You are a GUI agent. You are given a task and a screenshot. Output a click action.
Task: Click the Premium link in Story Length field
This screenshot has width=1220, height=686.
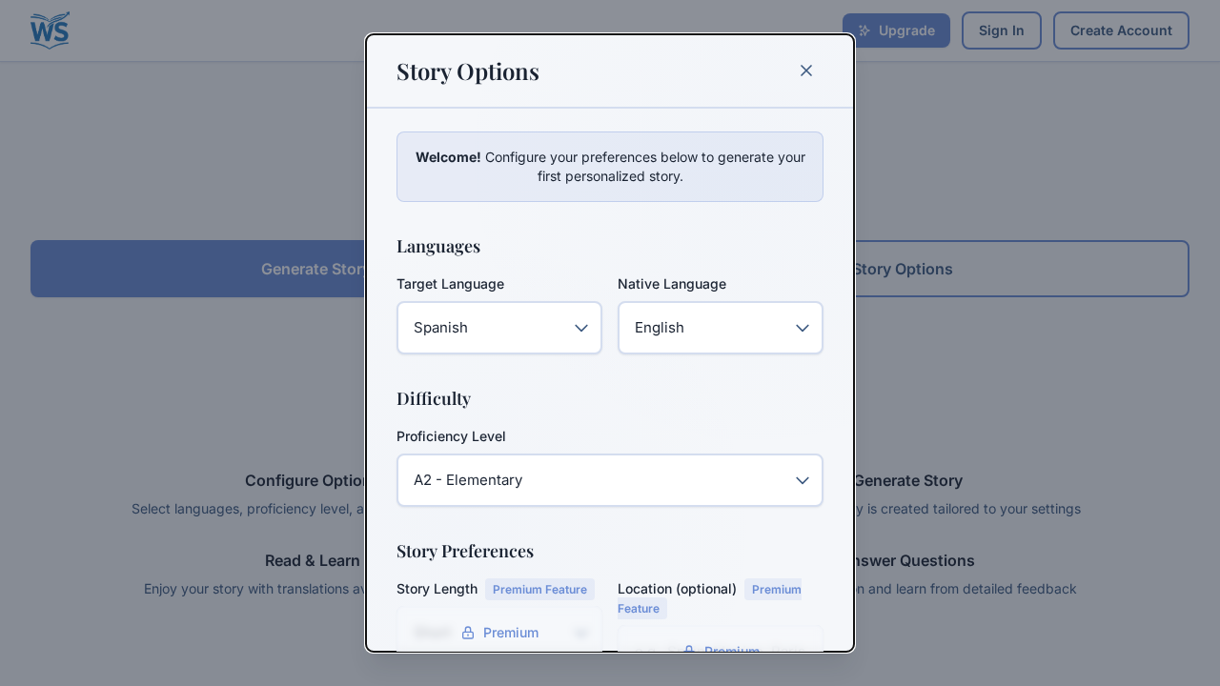pyautogui.click(x=511, y=633)
